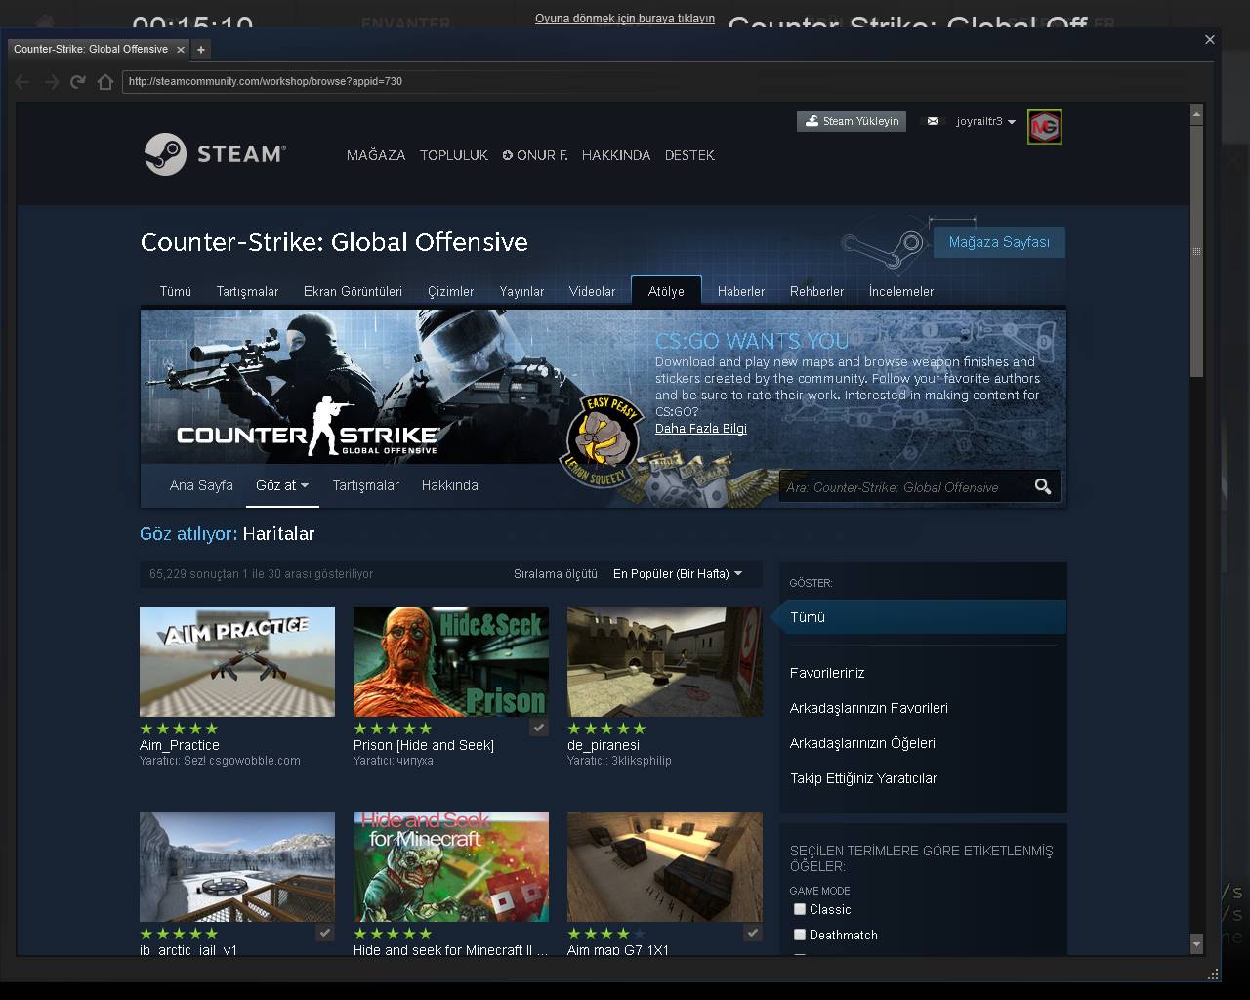Open the envelope inbox icon
The height and width of the screenshot is (1000, 1250).
coord(933,121)
